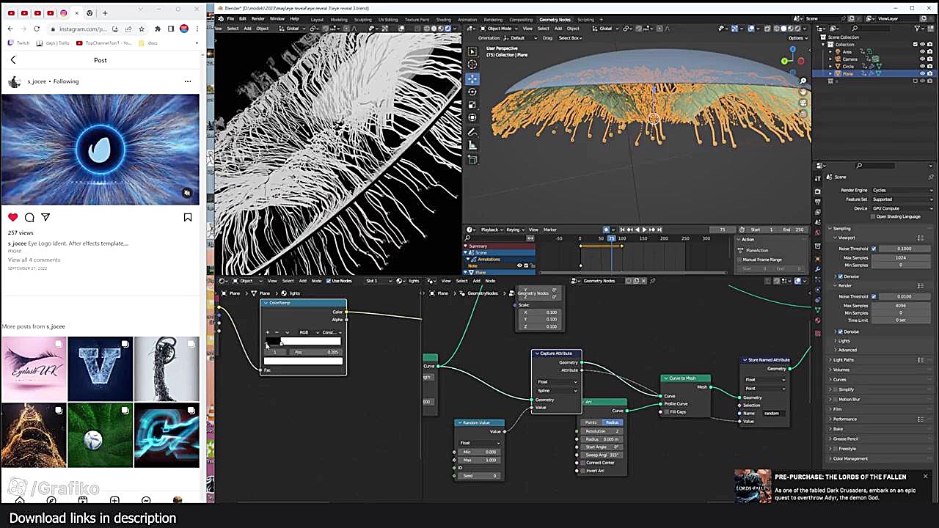Screen dimensions: 939x528
Task: Disable the Render Denoise checkbox
Action: (x=841, y=331)
